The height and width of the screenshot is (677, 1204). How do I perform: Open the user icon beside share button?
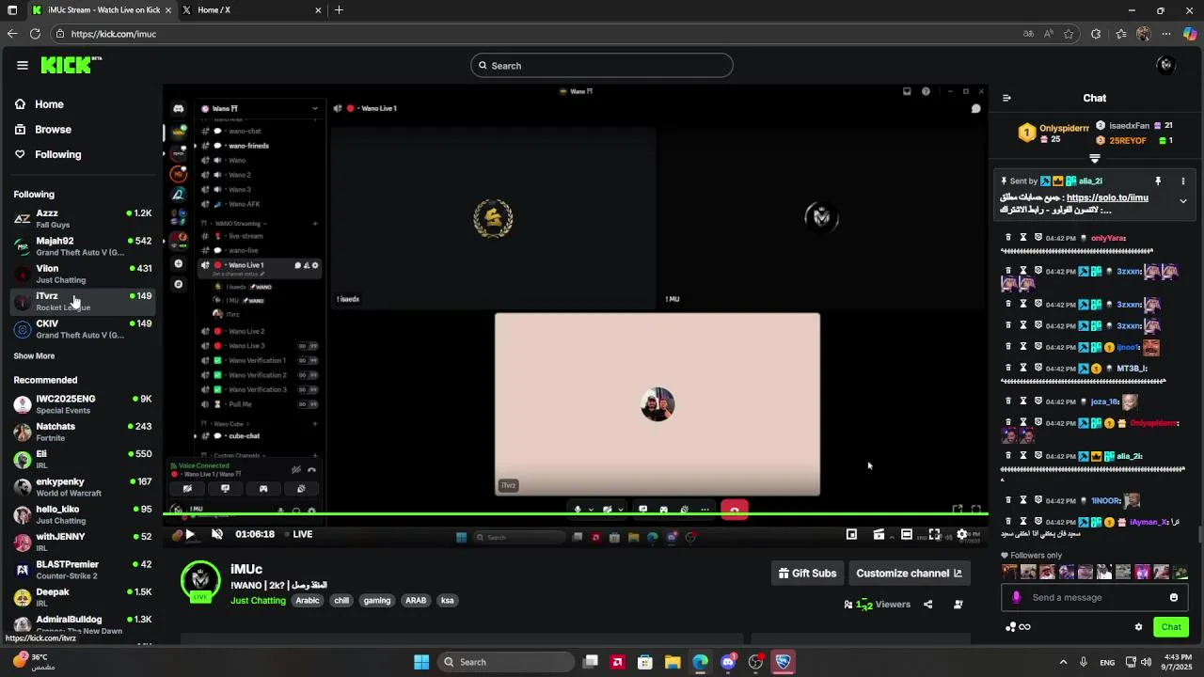pos(958,605)
